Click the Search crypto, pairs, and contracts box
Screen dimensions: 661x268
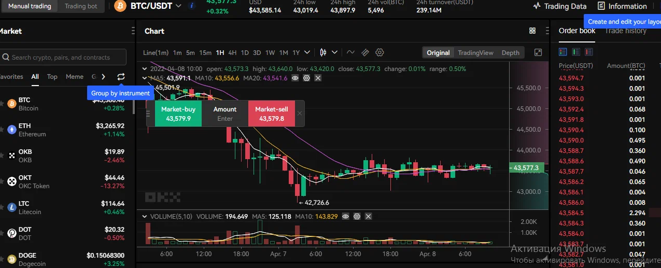coord(62,57)
